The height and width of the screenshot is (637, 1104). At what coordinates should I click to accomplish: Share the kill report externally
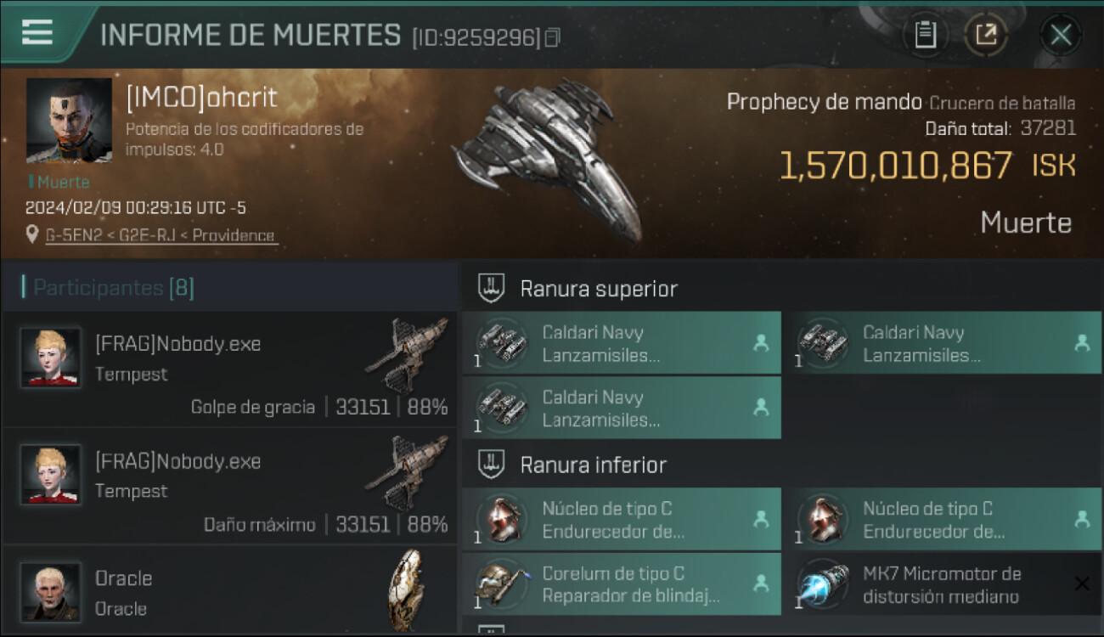coord(986,35)
